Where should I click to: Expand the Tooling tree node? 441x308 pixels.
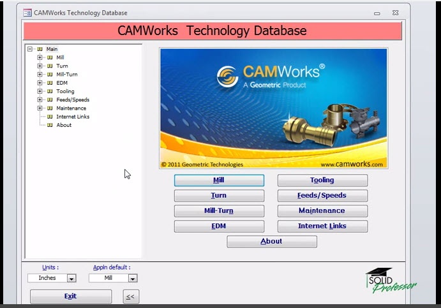click(40, 91)
